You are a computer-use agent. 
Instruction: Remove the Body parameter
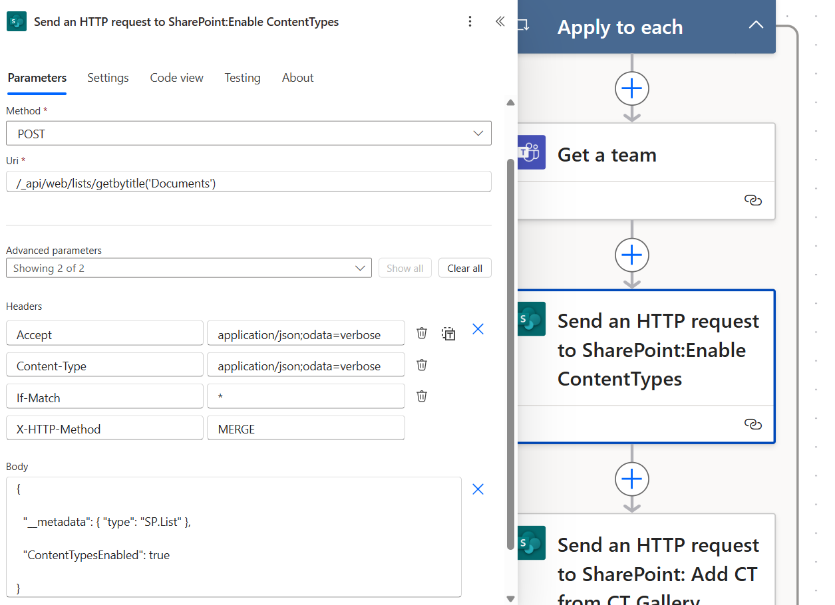coord(478,489)
